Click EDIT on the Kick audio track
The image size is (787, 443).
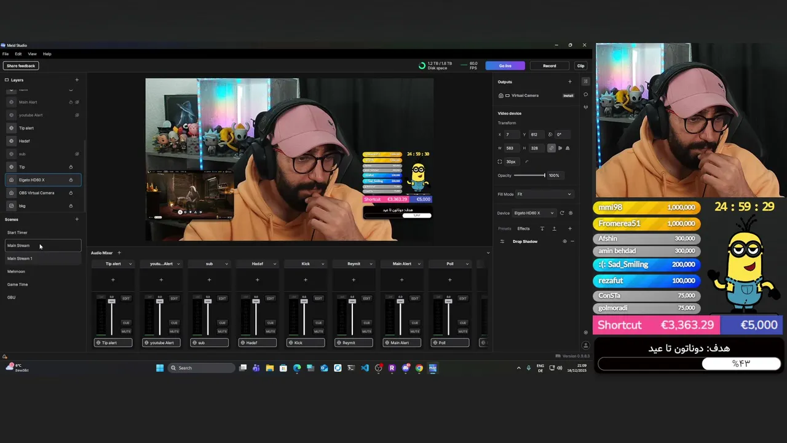pos(318,298)
